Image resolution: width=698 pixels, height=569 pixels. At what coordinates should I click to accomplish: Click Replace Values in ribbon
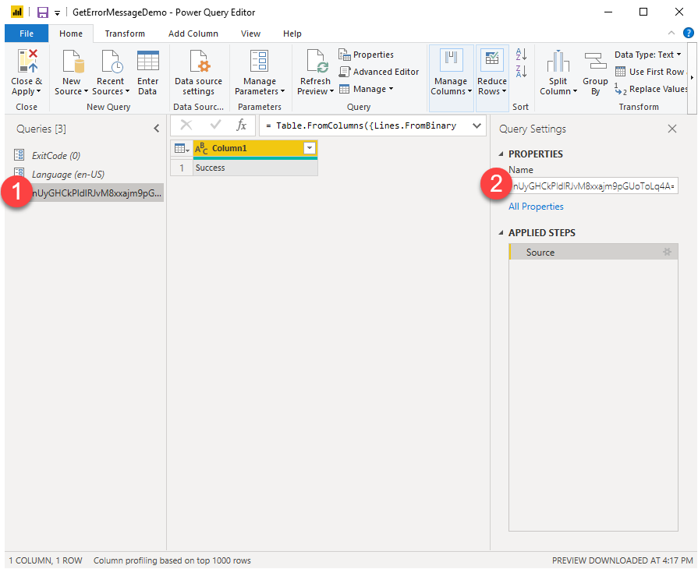(651, 89)
